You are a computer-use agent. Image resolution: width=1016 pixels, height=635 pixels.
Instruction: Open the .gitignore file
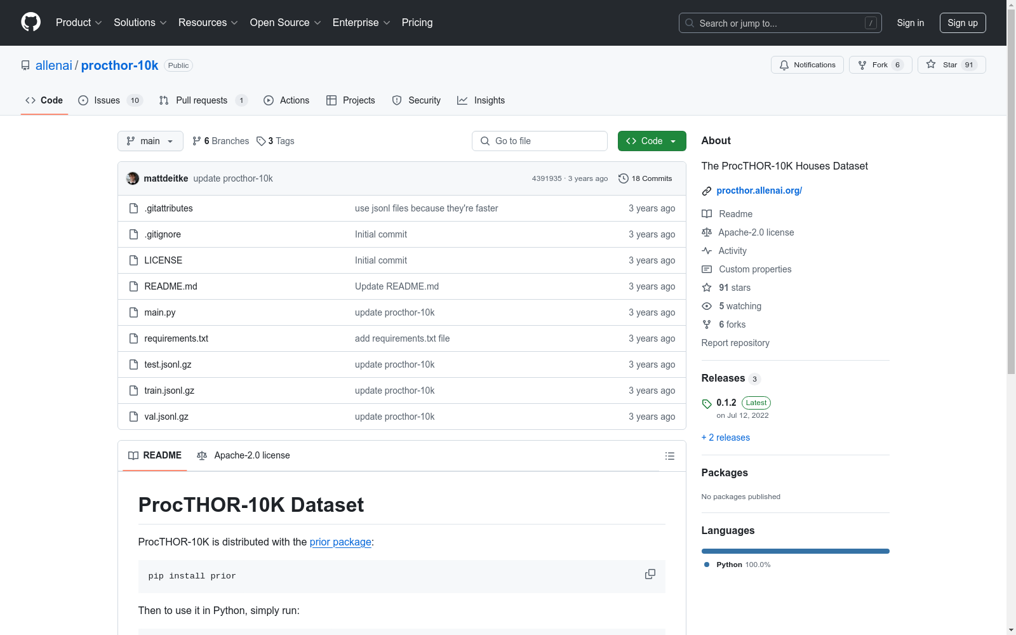coord(163,234)
